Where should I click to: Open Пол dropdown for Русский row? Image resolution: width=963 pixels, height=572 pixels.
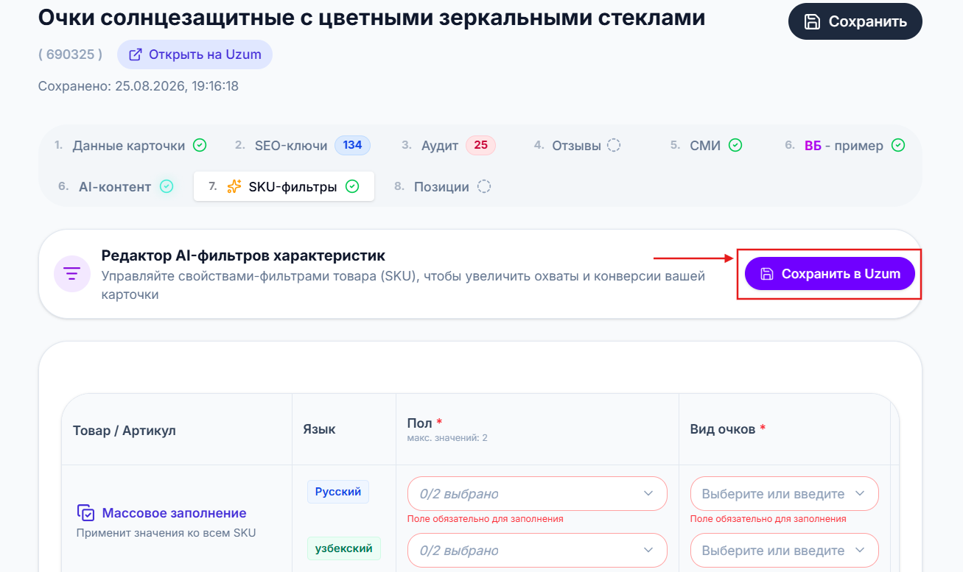tap(537, 493)
